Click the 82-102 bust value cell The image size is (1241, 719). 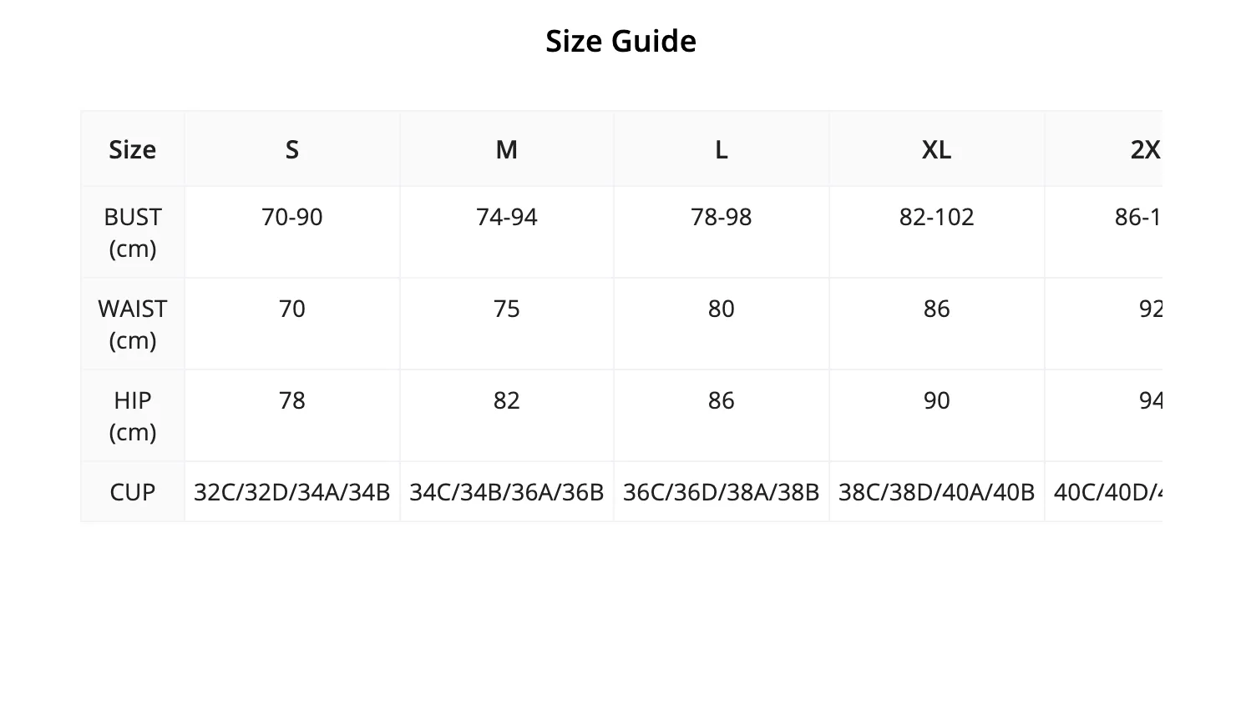pyautogui.click(x=937, y=232)
